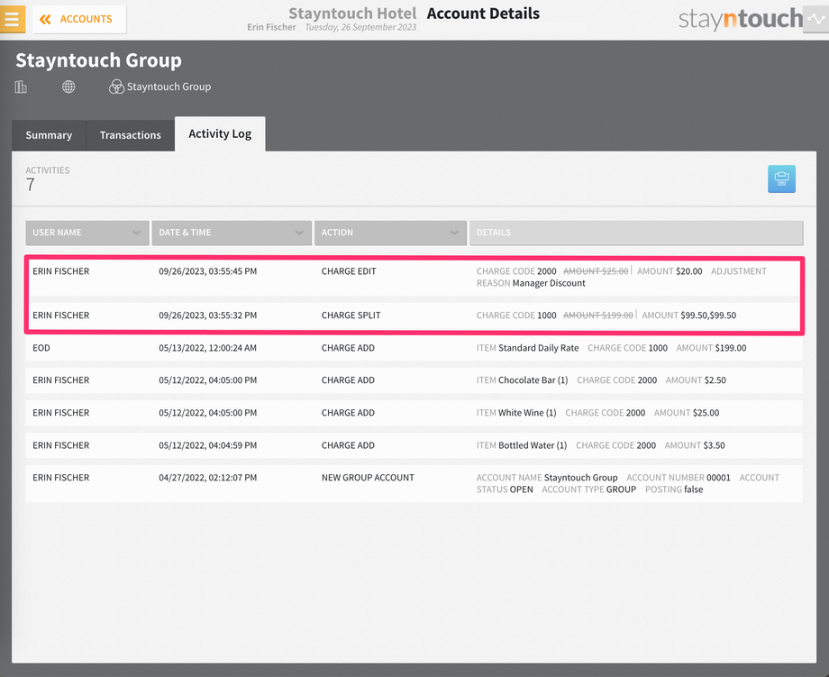This screenshot has width=829, height=677.
Task: Click the Stayntouch Group page title
Action: click(x=98, y=60)
